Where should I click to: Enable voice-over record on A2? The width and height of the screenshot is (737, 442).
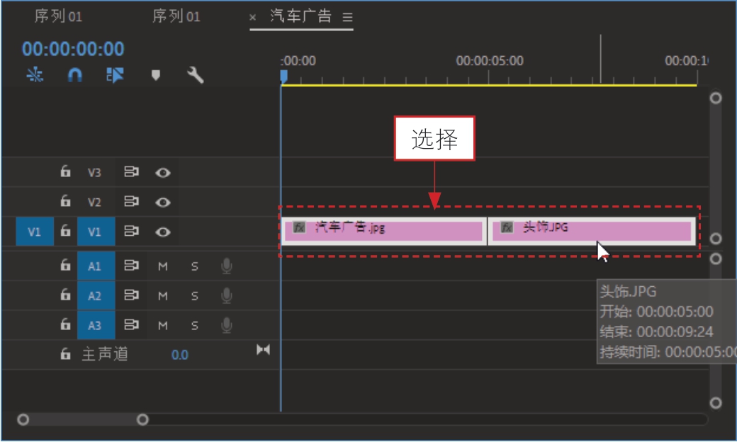pyautogui.click(x=227, y=295)
